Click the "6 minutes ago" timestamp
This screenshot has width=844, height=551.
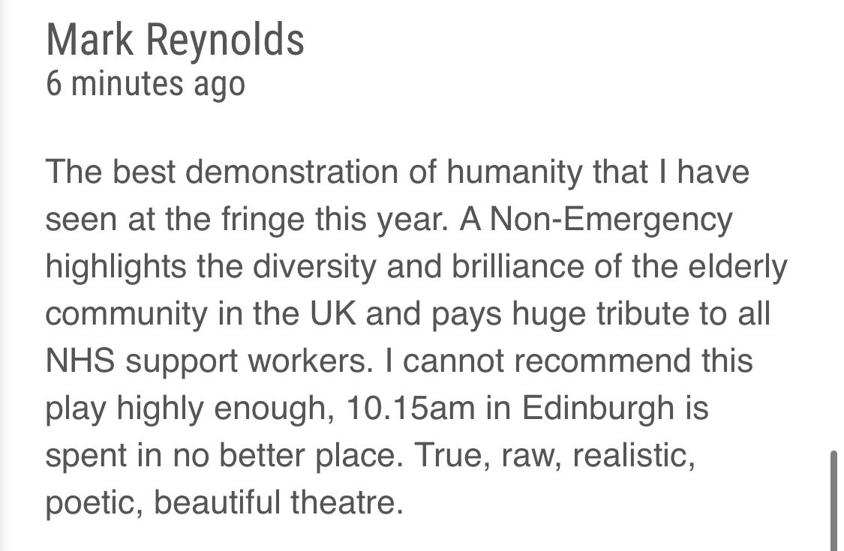coord(145,83)
